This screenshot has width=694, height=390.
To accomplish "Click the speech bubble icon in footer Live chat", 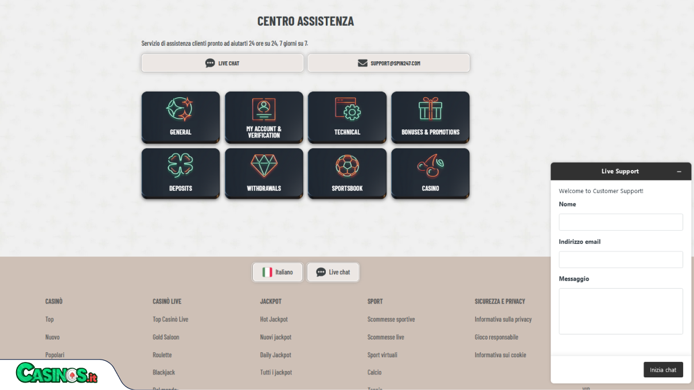I will pos(321,272).
